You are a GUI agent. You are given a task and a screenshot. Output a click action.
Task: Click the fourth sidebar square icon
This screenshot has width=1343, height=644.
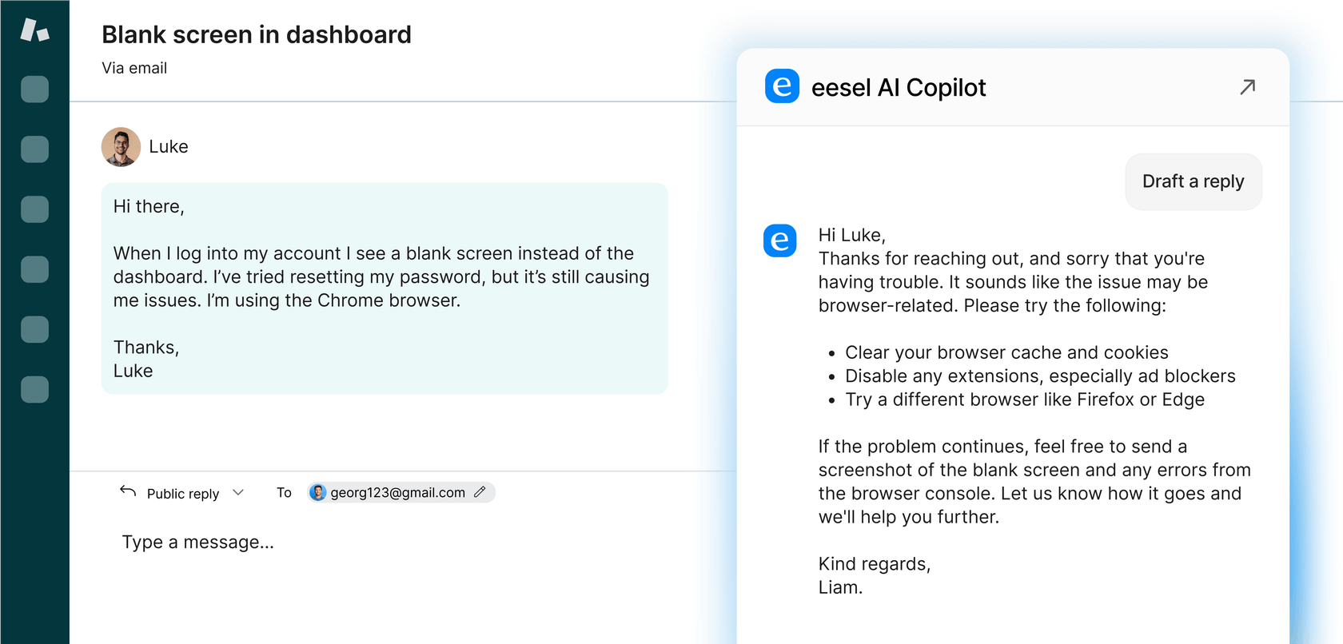[x=34, y=269]
